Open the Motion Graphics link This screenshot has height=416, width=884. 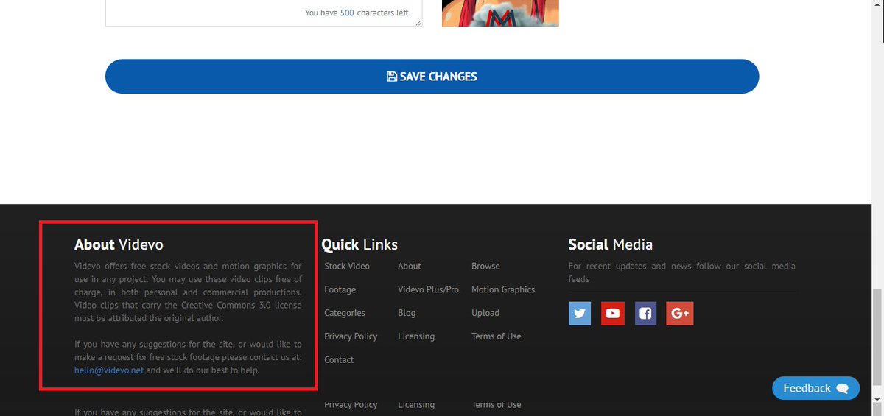click(x=503, y=289)
